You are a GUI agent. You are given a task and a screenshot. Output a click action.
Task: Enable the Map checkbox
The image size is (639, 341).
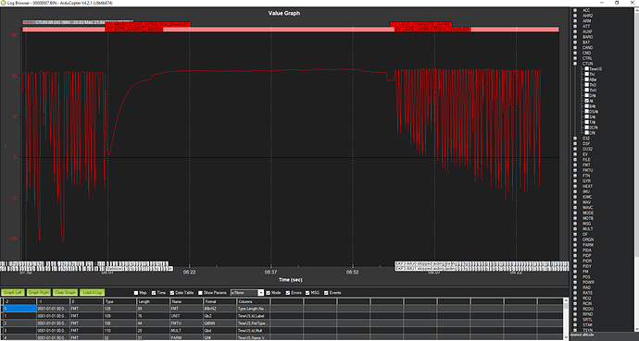tap(136, 293)
